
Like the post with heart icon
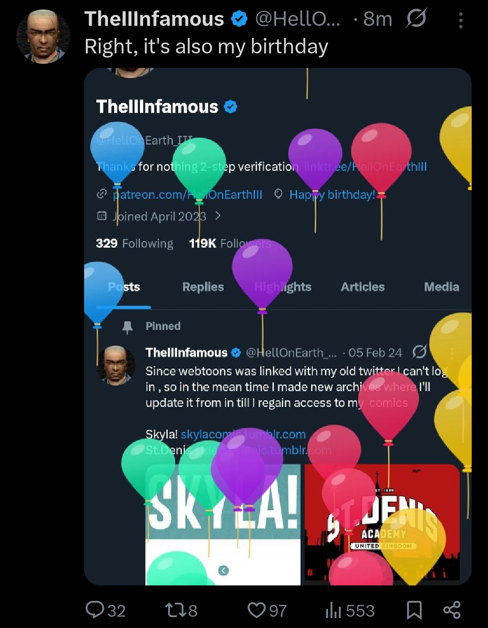[257, 610]
